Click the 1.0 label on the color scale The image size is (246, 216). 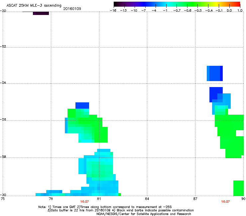[240, 11]
